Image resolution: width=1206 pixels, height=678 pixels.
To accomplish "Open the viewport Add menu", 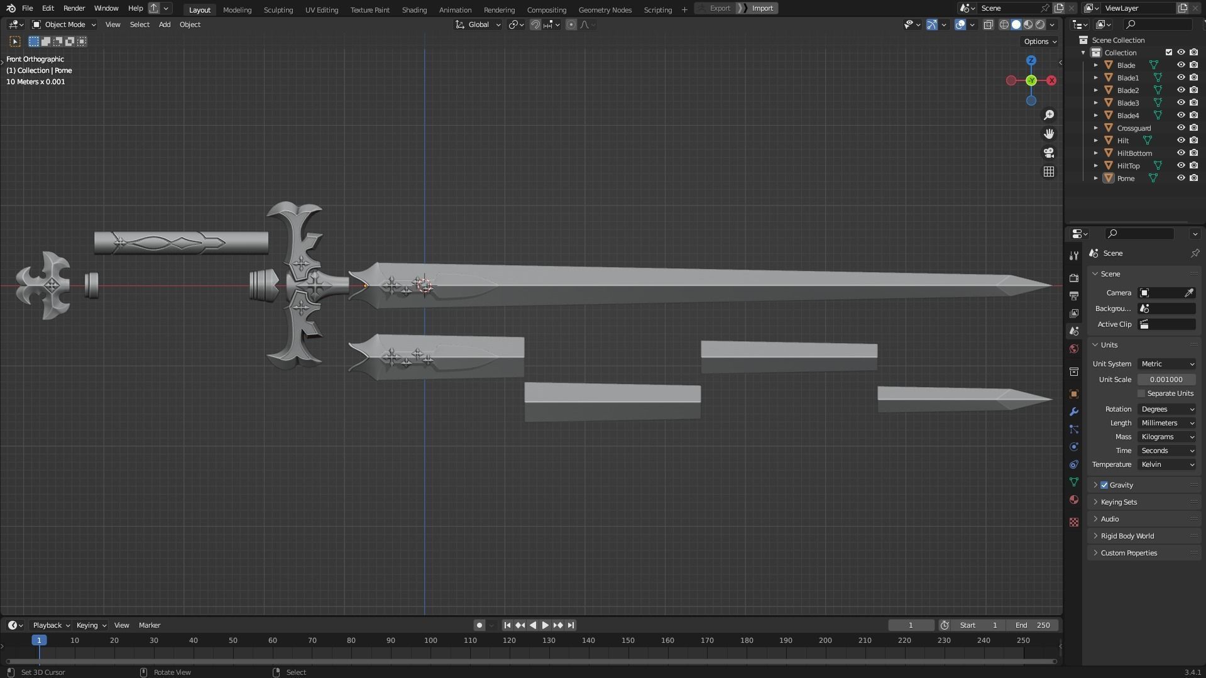I will (x=164, y=25).
